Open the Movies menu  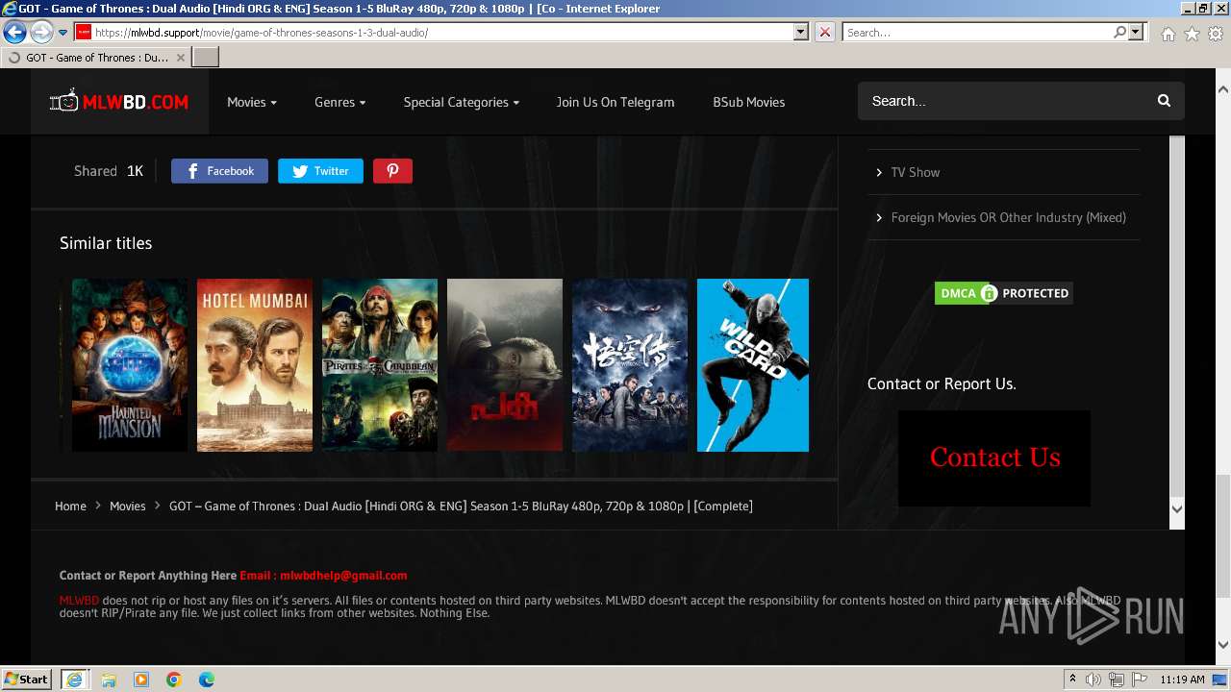[252, 102]
